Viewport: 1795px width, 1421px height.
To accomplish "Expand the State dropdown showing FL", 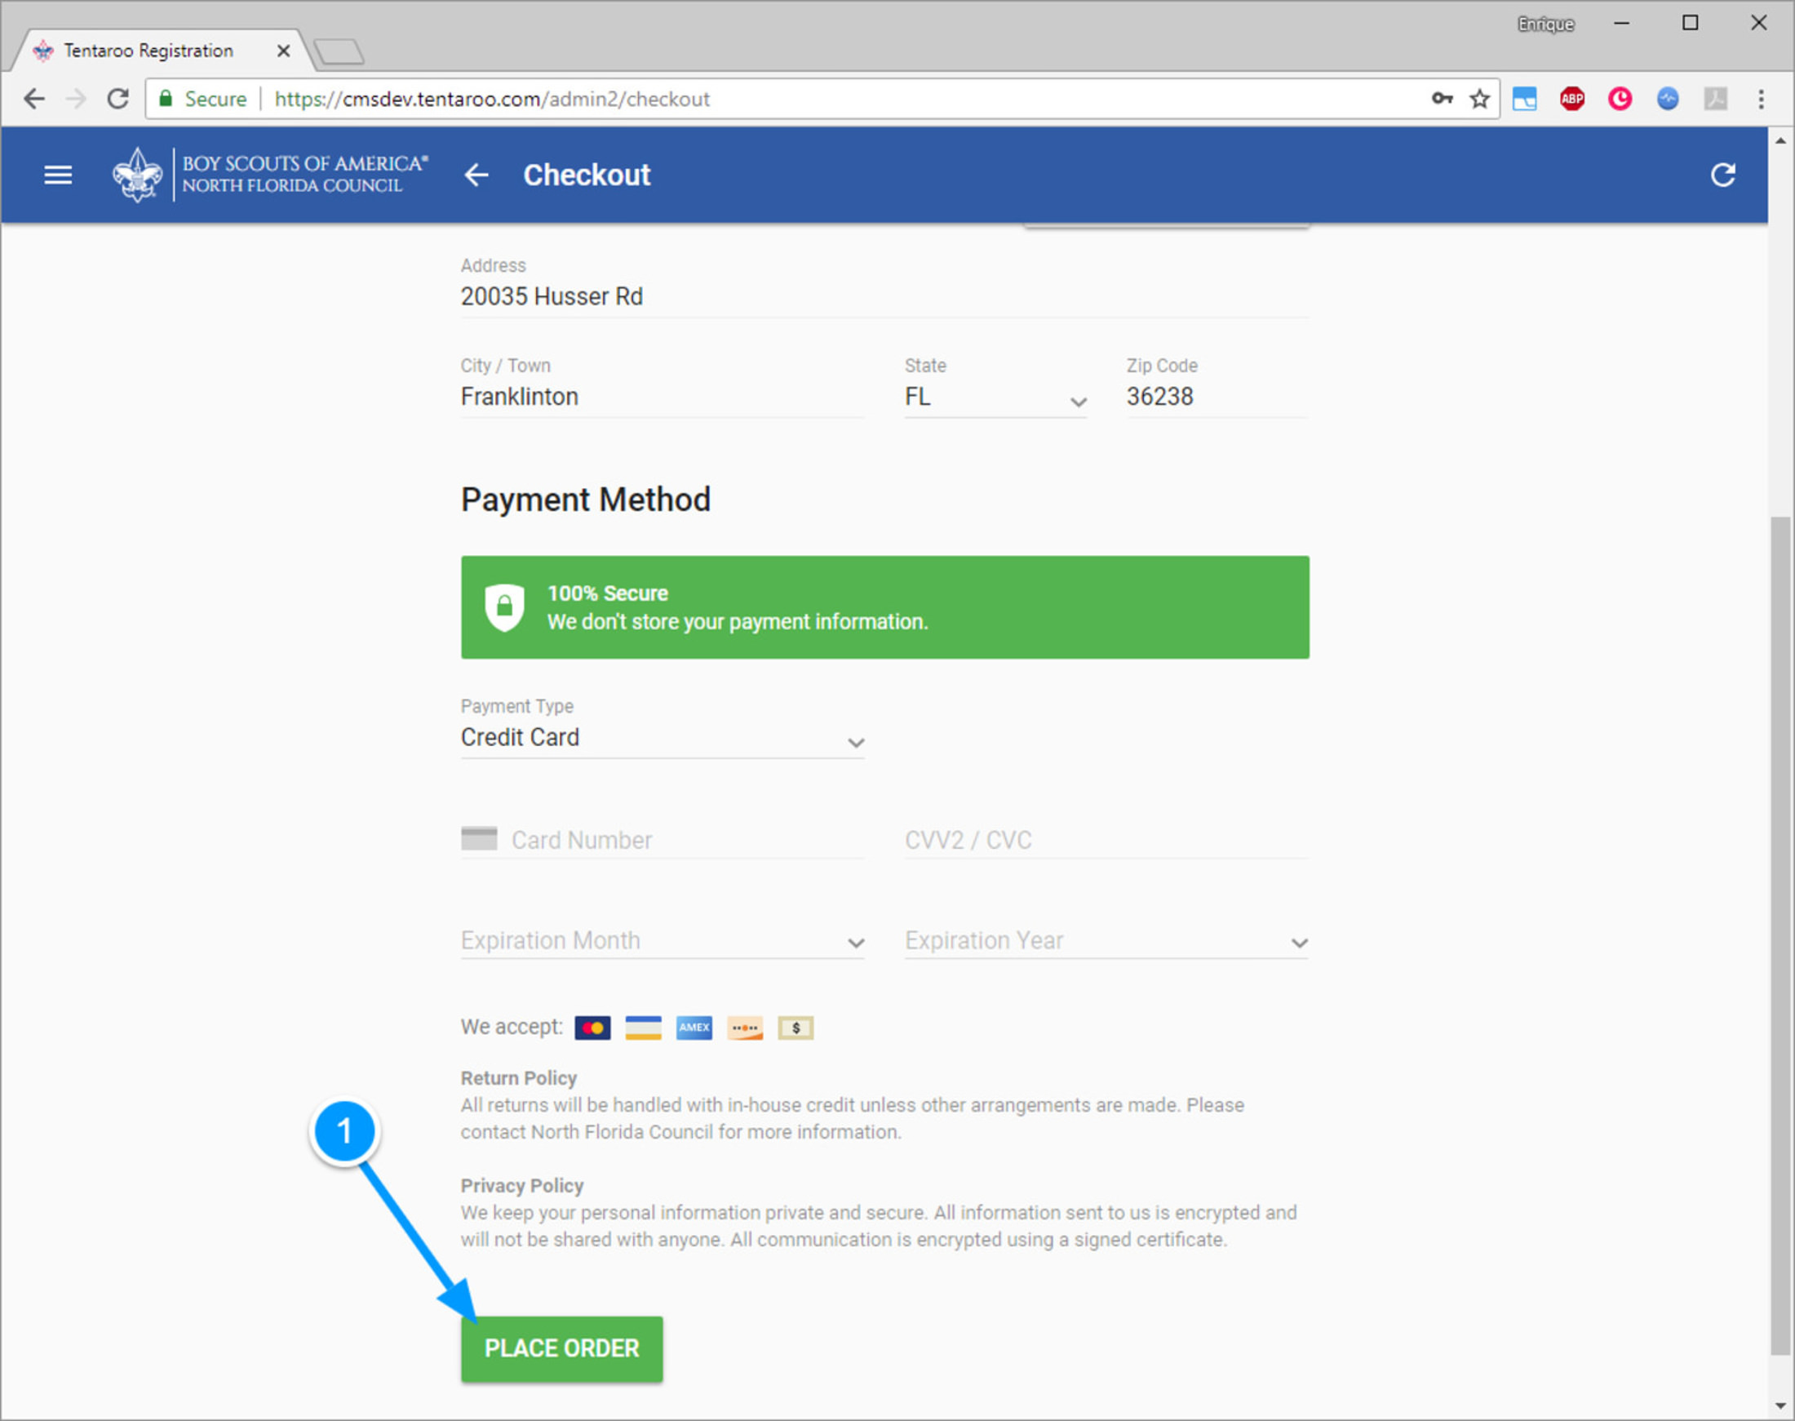I will 995,398.
